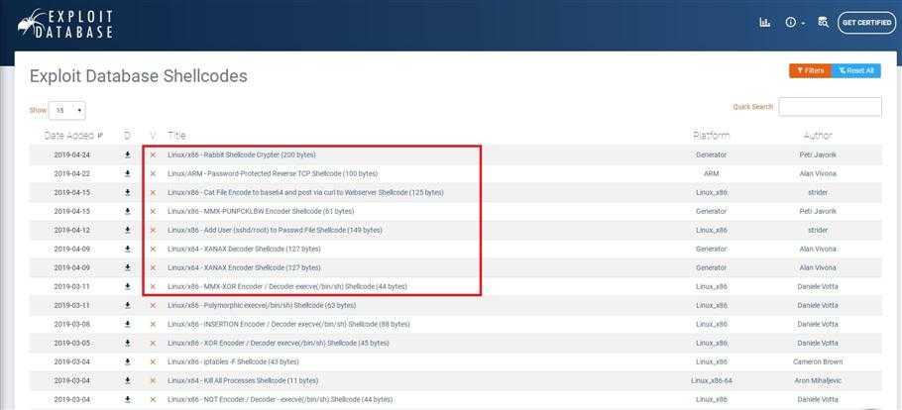Click date 2019-04-22 cell
This screenshot has height=410, width=902.
tap(72, 173)
